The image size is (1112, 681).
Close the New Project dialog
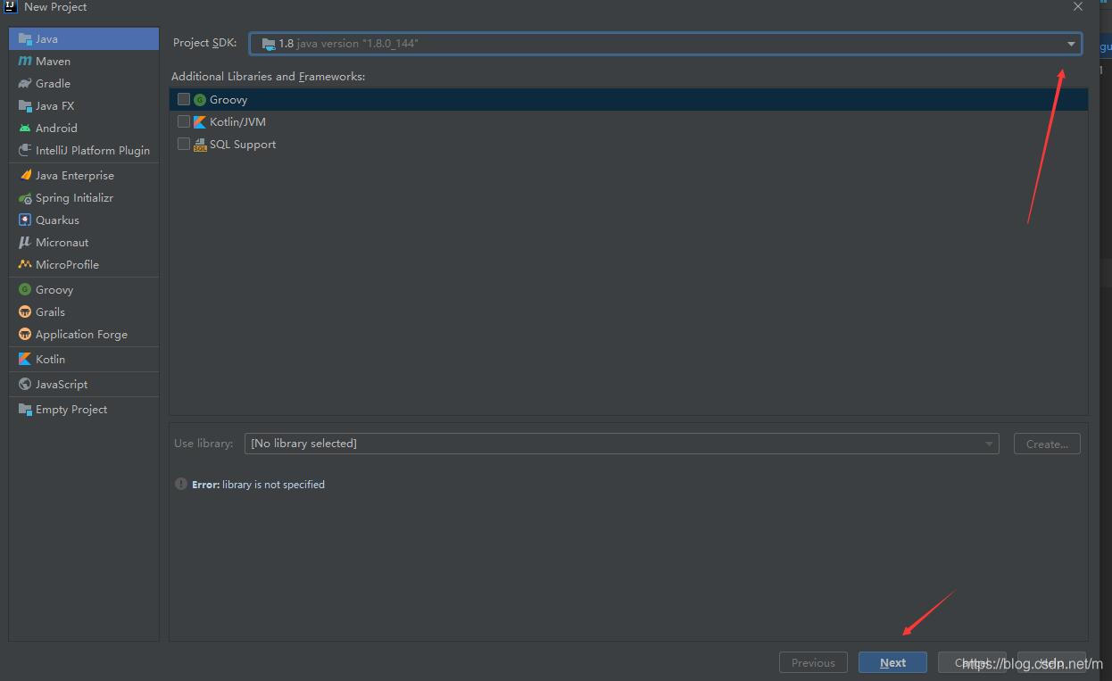click(1077, 7)
